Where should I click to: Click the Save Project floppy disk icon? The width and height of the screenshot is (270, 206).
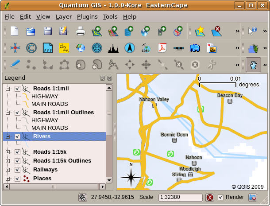point(47,31)
